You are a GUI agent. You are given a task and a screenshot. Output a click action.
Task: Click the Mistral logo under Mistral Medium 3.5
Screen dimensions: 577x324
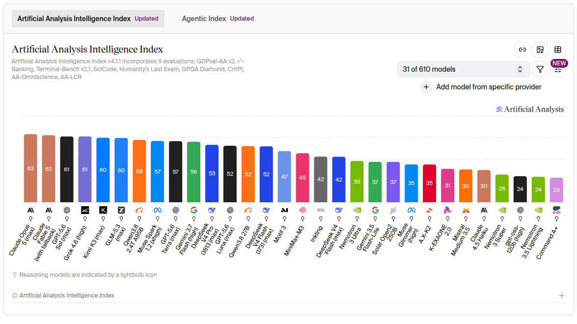pos(466,210)
